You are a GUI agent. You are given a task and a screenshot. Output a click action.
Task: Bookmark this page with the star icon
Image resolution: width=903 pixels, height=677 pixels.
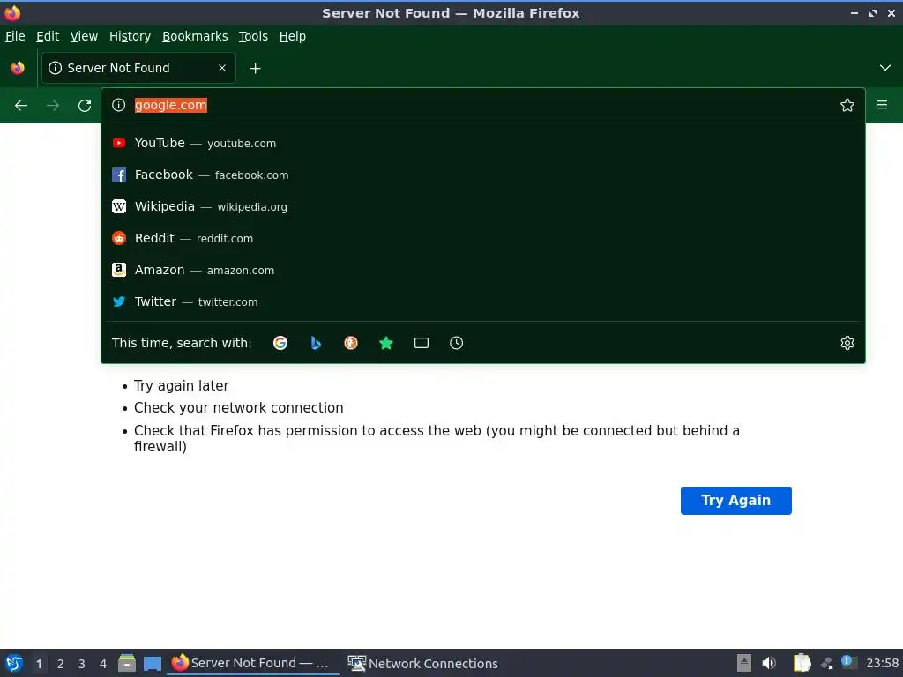[847, 105]
